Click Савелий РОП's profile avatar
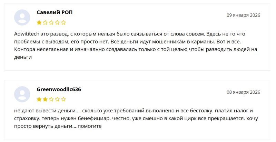Screen dimensions: 276x142 point(22,17)
